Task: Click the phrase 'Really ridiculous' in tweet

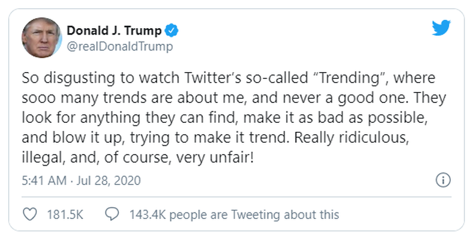Action: click(351, 138)
